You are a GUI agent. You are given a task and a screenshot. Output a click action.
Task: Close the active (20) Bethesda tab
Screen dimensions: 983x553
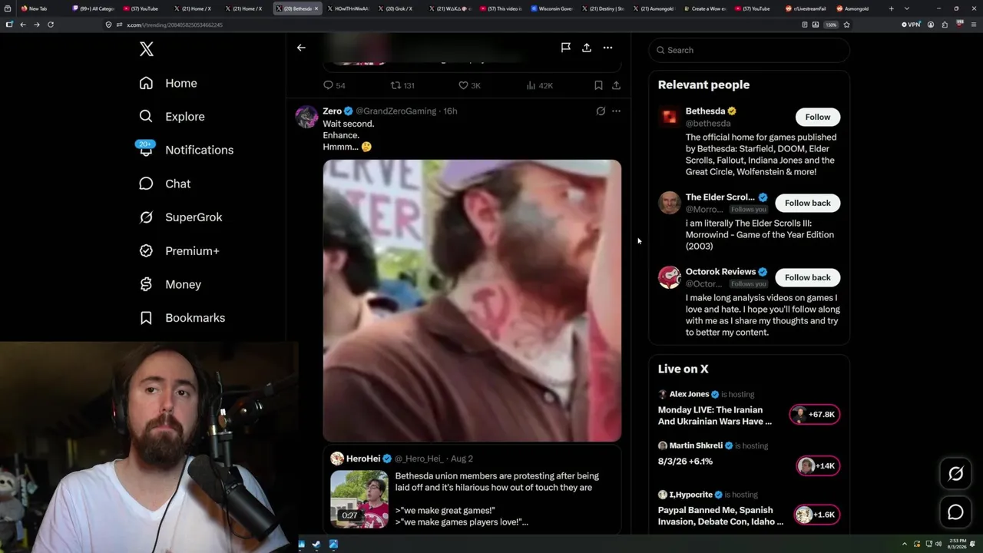click(x=316, y=8)
